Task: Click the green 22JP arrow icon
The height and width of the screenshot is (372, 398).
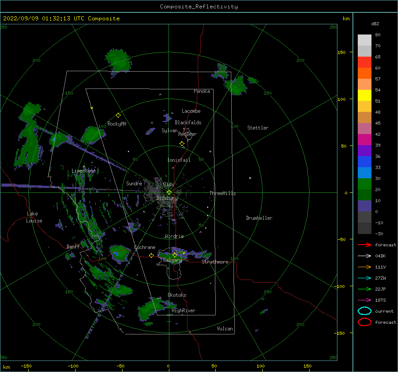Action: [x=364, y=289]
